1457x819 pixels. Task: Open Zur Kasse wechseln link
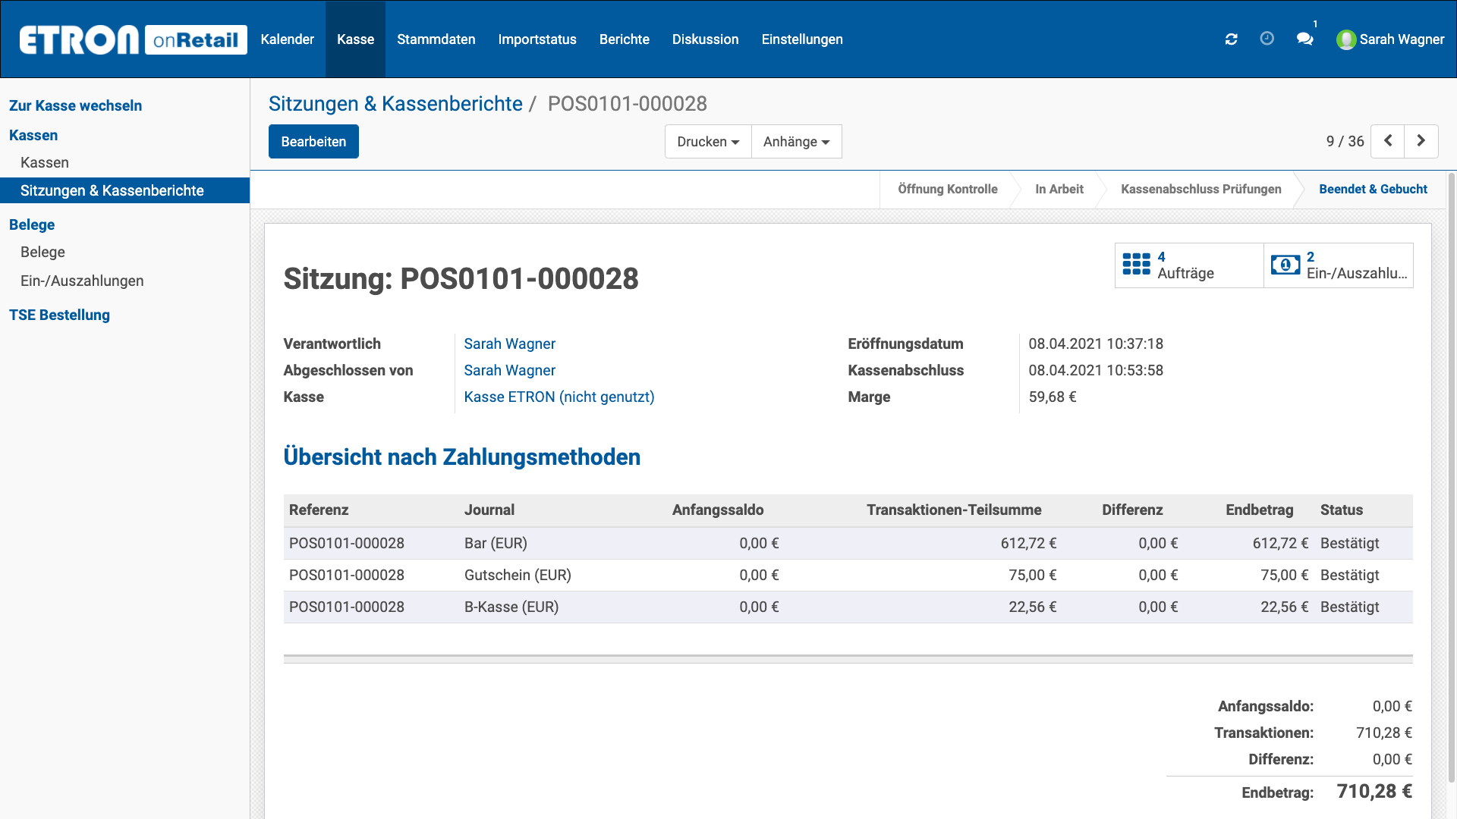point(75,105)
